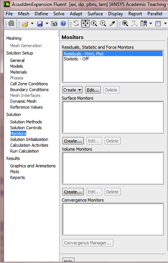Select the translate view arrows tool

click(x=85, y=23)
